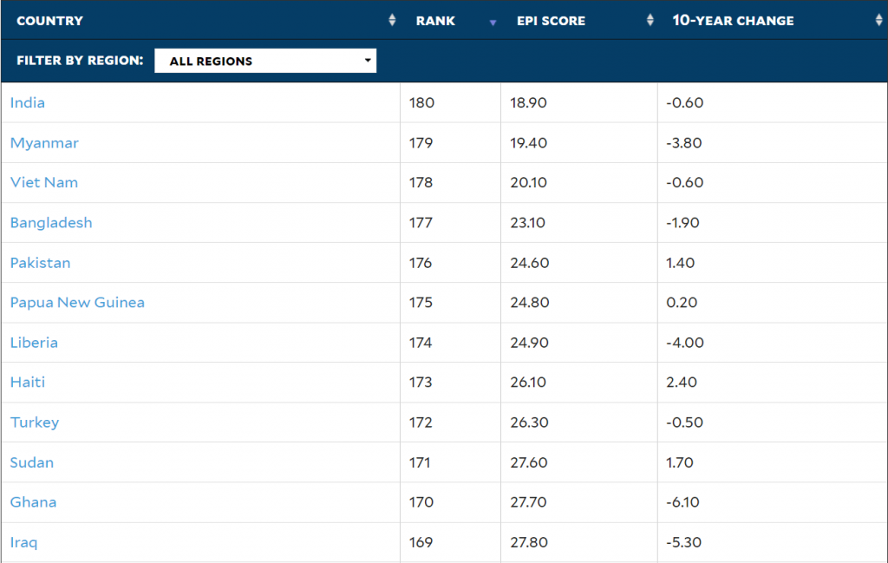Open the Myanmar country link
The image size is (888, 563).
44,143
